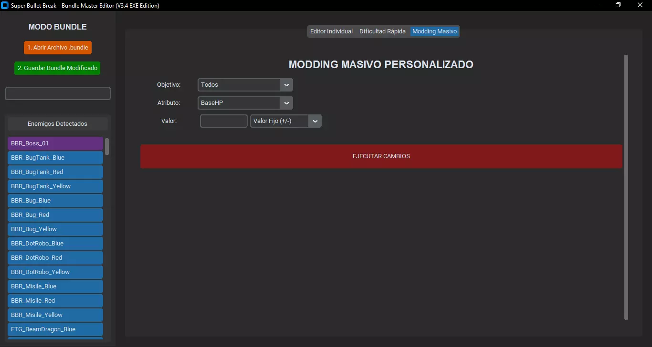Click the Valor number input field

click(x=224, y=121)
